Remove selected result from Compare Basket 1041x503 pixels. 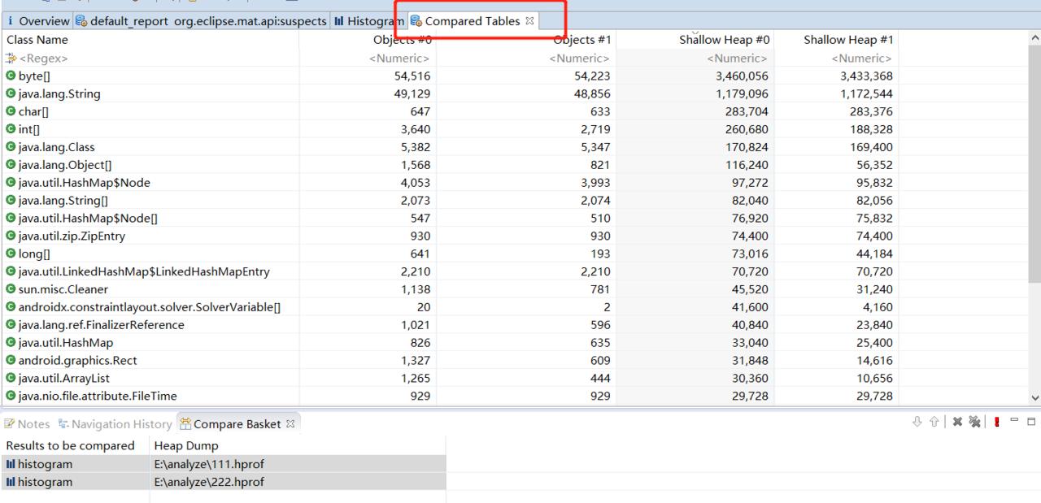point(957,422)
